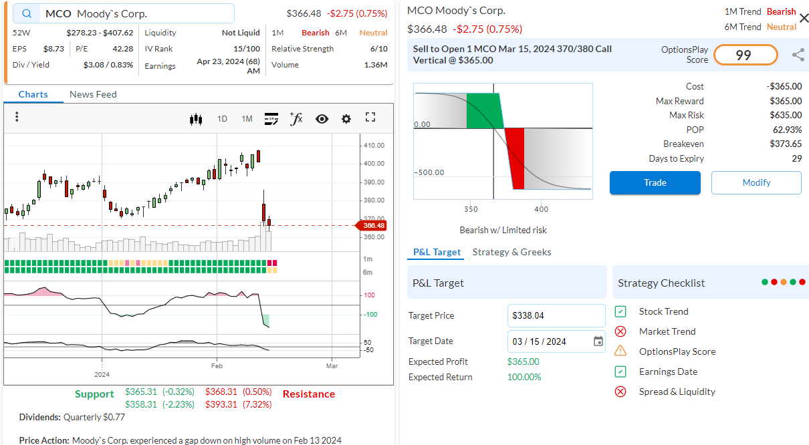This screenshot has width=809, height=445.
Task: Click the Earnings date Apr 23, 2024
Action: point(229,65)
